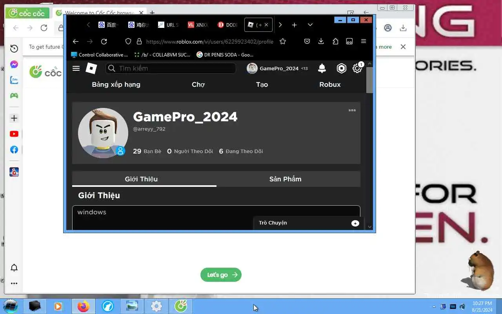Open Firefox from the taskbar
Viewport: 502px width, 314px height.
(83, 306)
